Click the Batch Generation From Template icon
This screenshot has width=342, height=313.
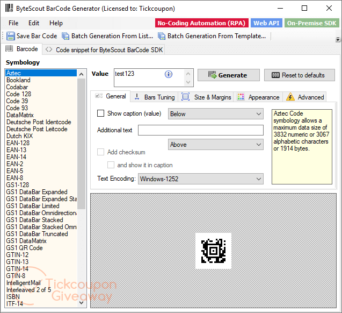162,36
